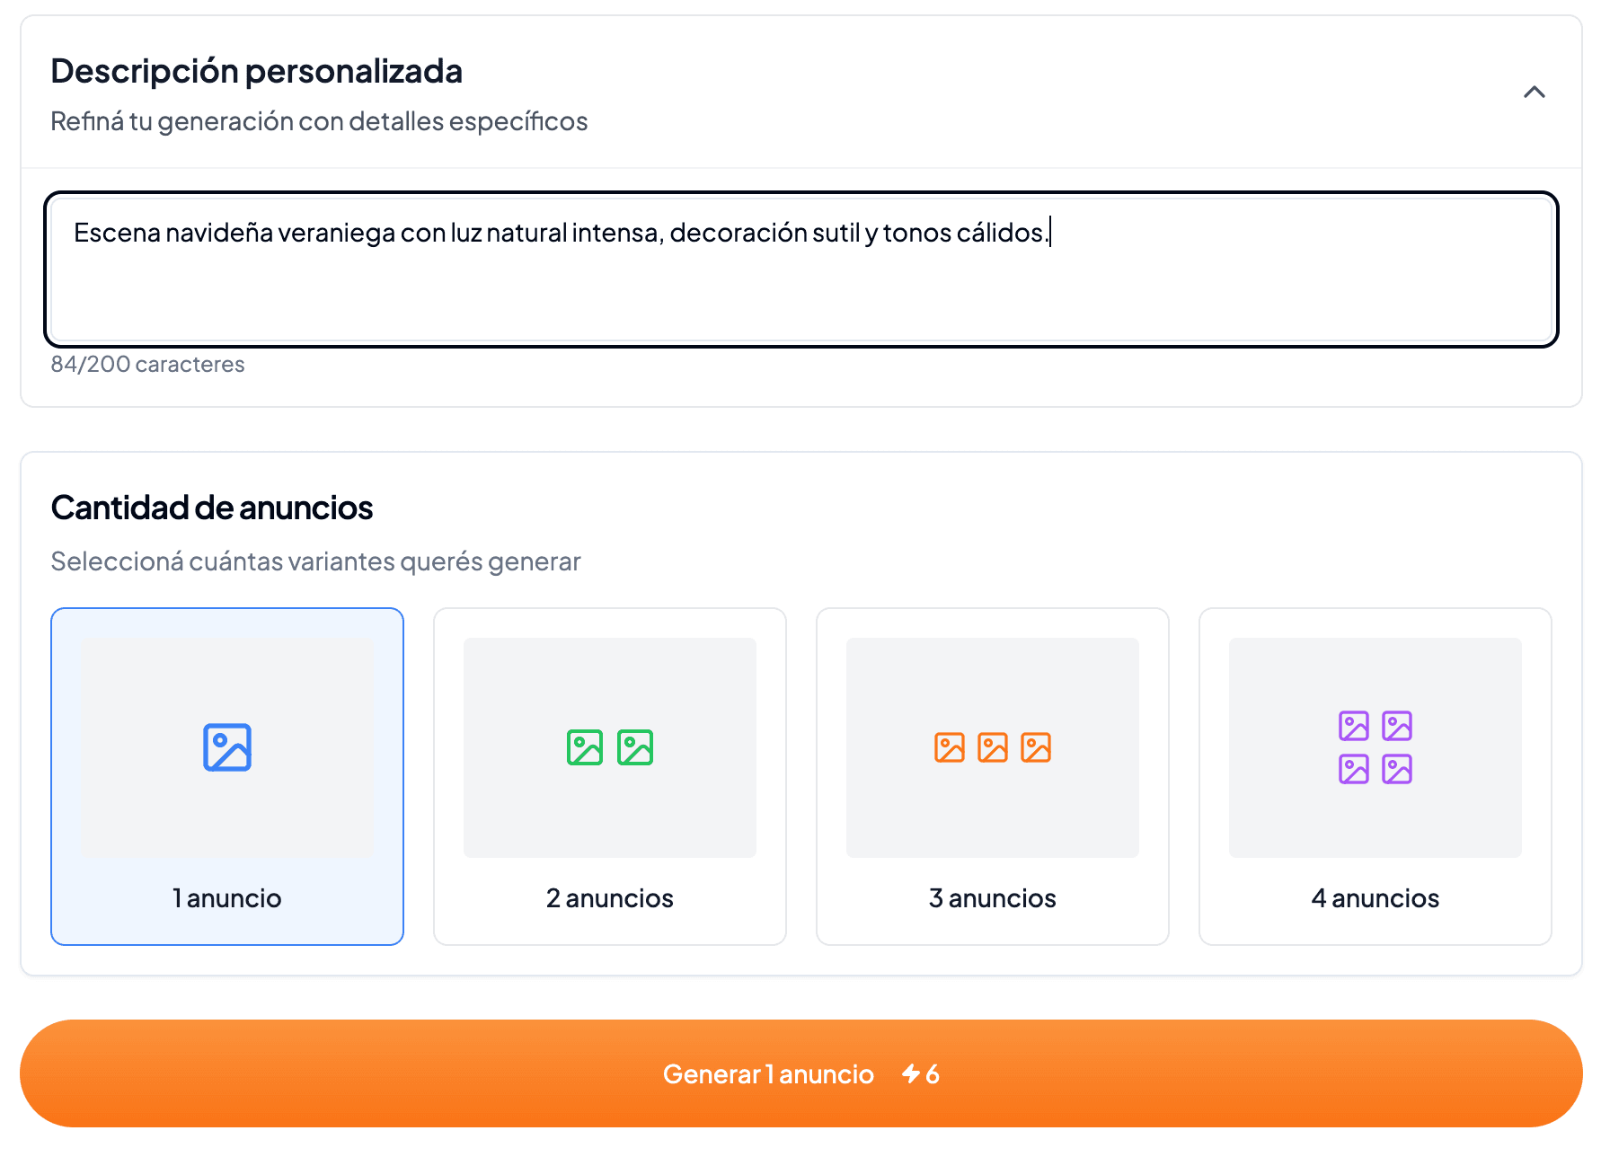Click the '3 anuncios' card label
Viewport: 1601px width, 1157px height.
[992, 897]
